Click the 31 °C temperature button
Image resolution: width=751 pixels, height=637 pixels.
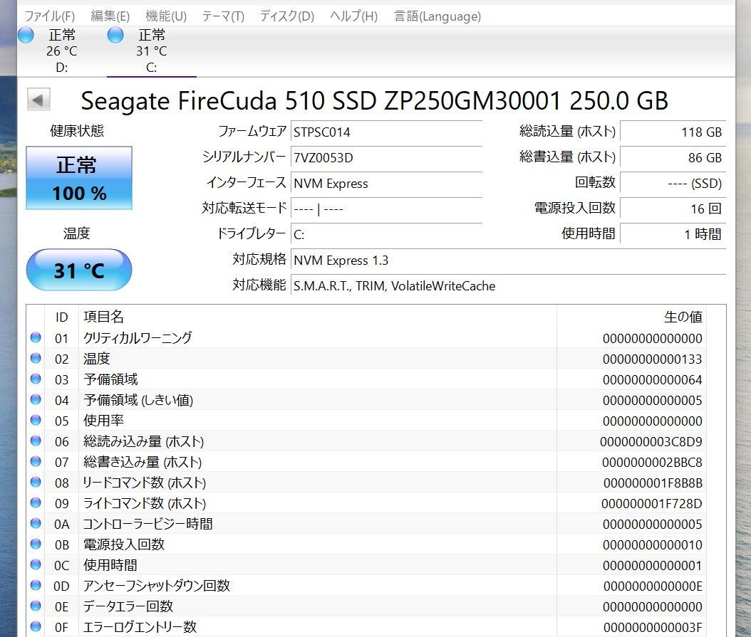click(79, 270)
